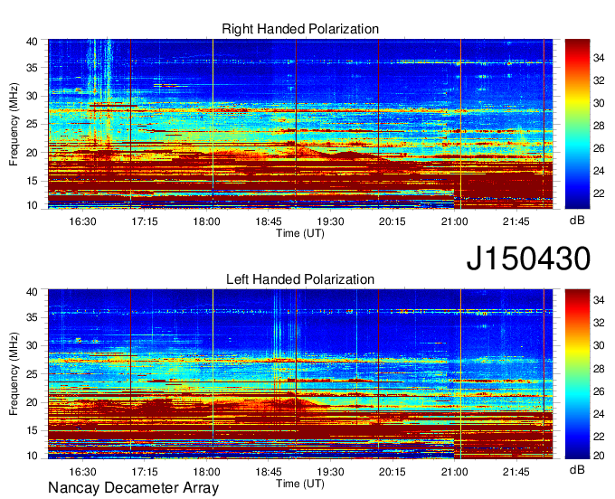
Task: Click 18:00 time tick under top plot
Action: (206, 221)
